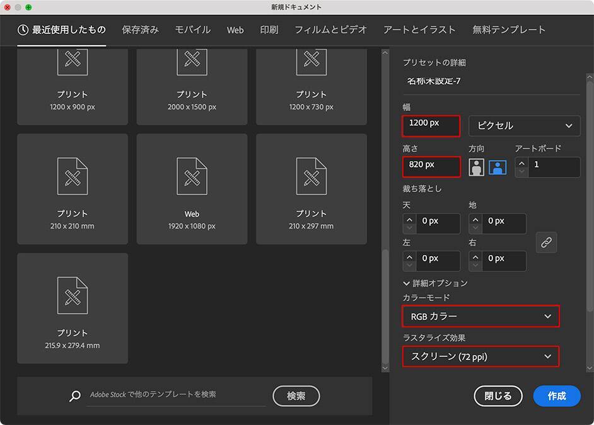Open the ピクセル units dropdown

(524, 125)
